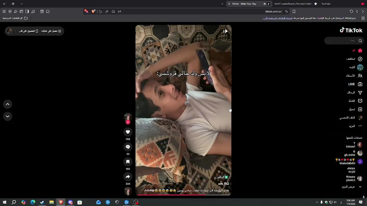
Task: Click the Brave VPN shield toolbar icon
Action: [10, 11]
